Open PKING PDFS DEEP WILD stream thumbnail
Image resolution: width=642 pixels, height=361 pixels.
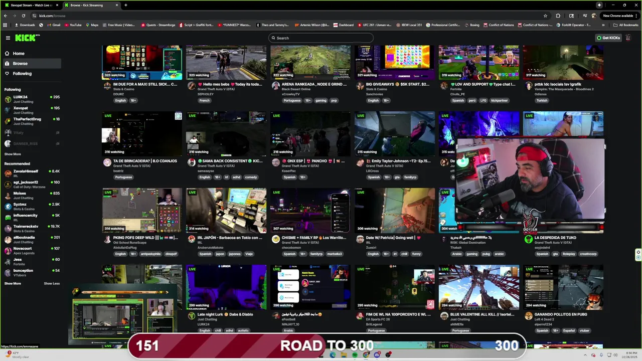click(x=142, y=211)
